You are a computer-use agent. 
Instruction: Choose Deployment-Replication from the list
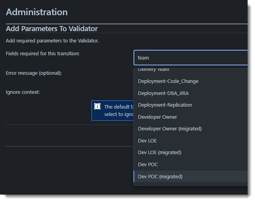191,105
